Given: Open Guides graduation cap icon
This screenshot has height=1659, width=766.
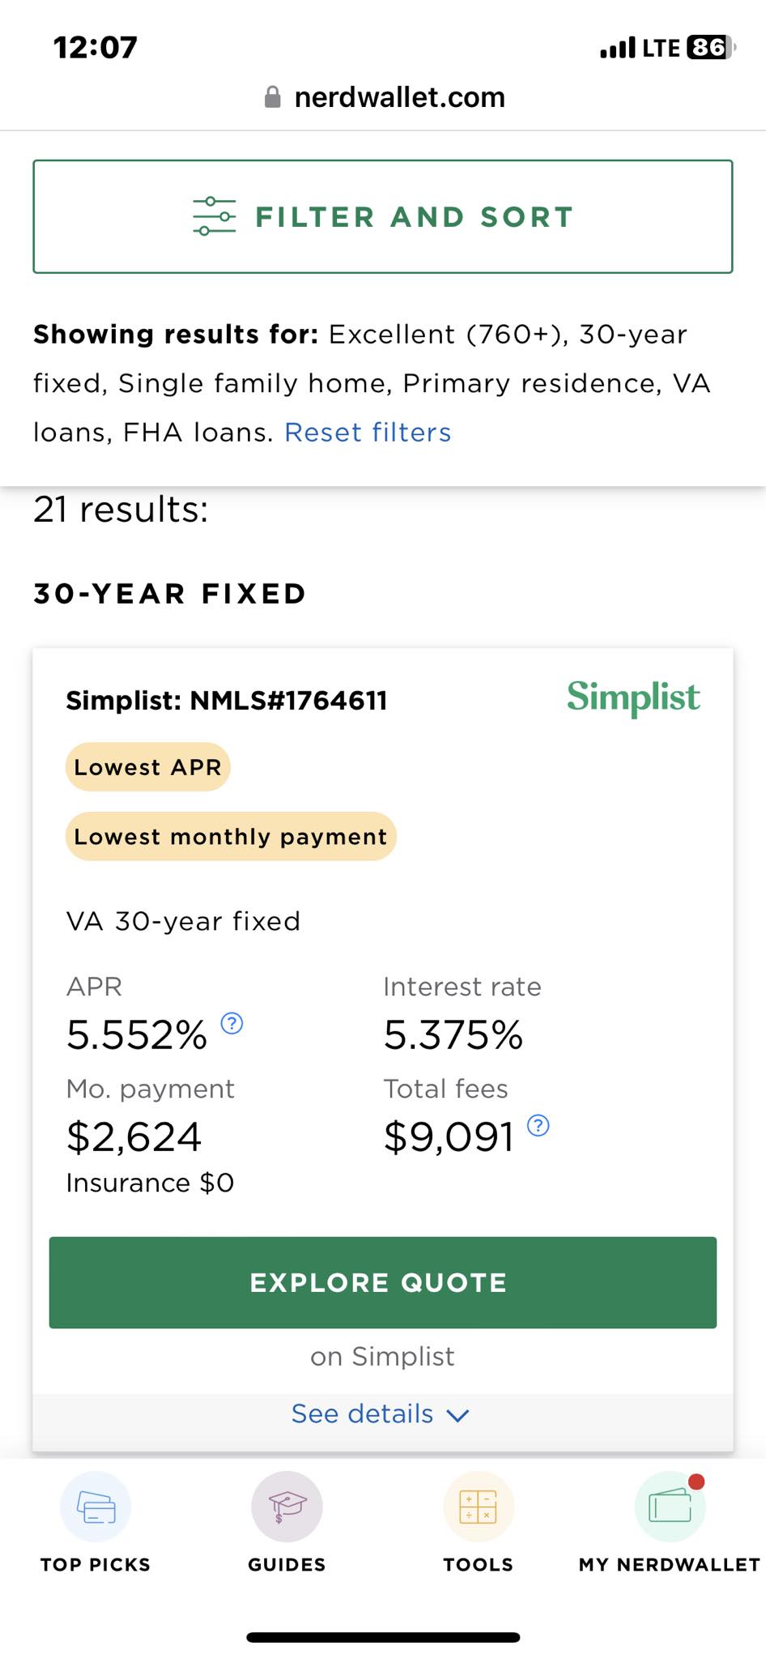Looking at the screenshot, I should tap(287, 1507).
